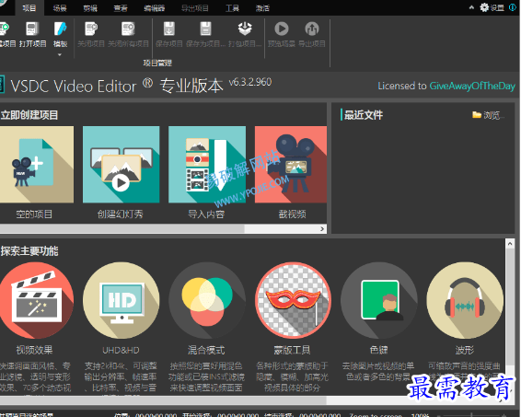Select the 创建幻灯秀 slideshow thumbnail
The width and height of the screenshot is (521, 417).
click(121, 164)
